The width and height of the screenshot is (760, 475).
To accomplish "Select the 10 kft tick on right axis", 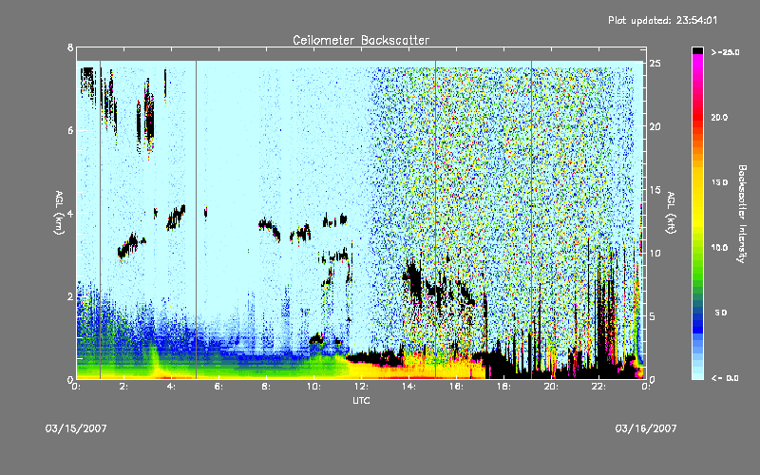I will (655, 253).
